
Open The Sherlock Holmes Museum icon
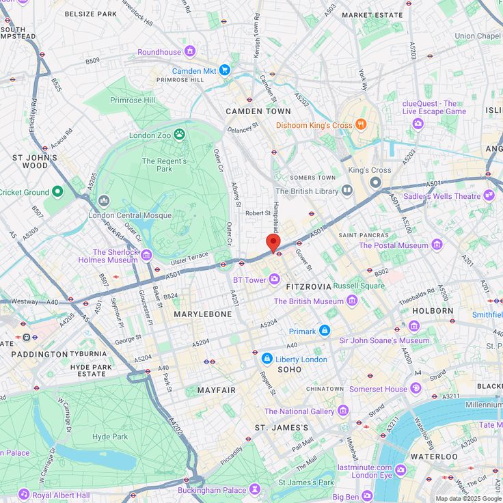[x=147, y=256]
